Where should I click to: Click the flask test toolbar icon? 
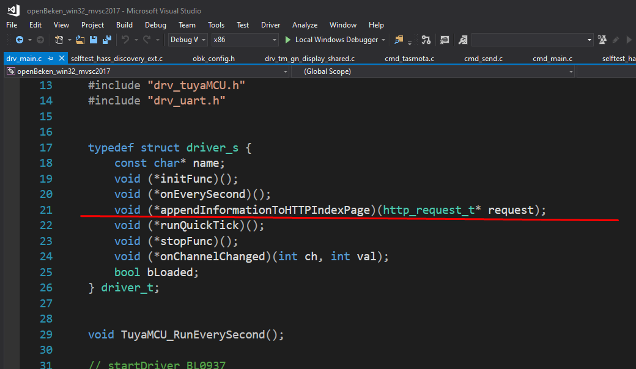(602, 40)
